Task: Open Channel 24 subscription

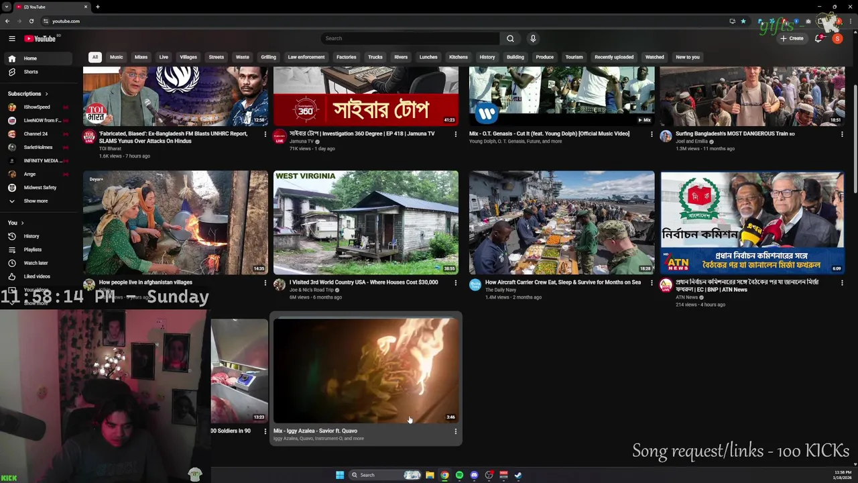Action: tap(37, 133)
